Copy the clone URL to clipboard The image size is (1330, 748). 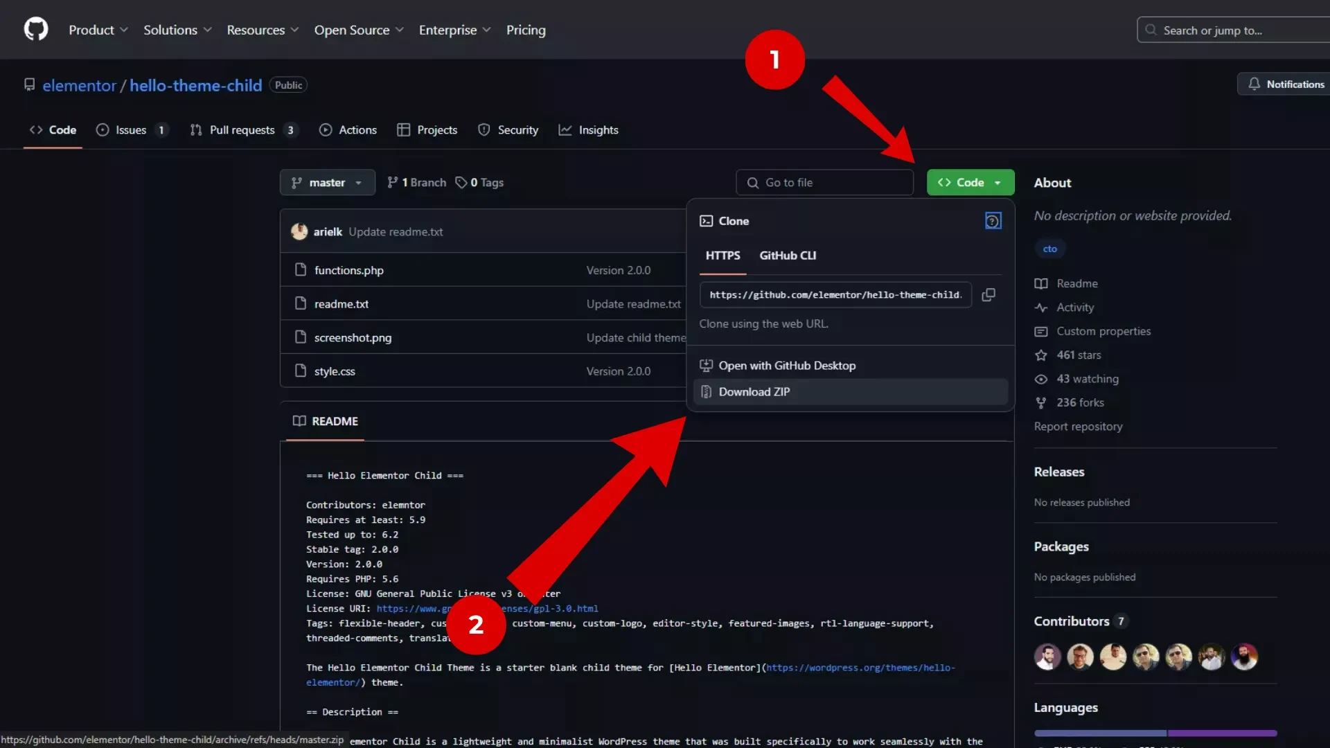988,295
